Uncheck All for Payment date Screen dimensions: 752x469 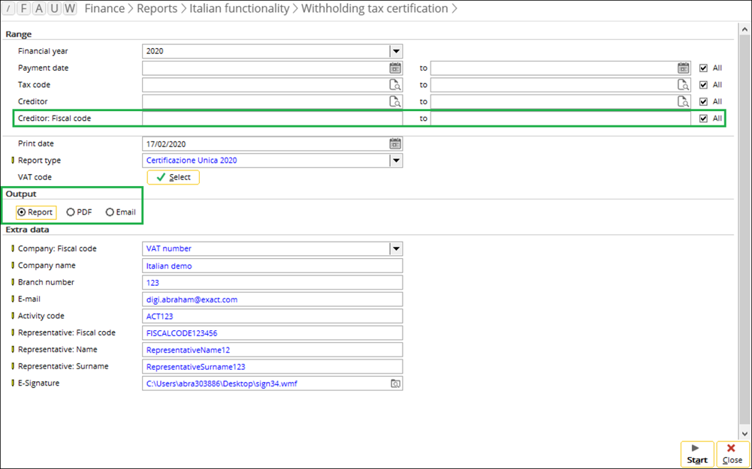[703, 68]
